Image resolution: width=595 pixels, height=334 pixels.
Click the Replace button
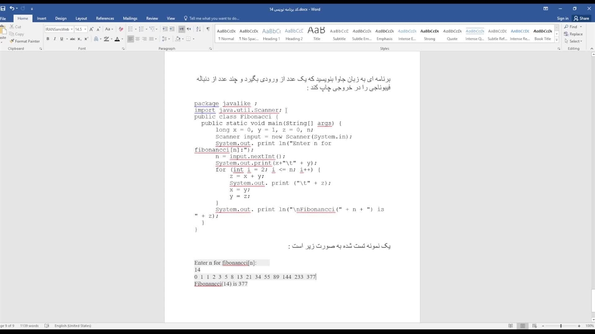pyautogui.click(x=575, y=34)
